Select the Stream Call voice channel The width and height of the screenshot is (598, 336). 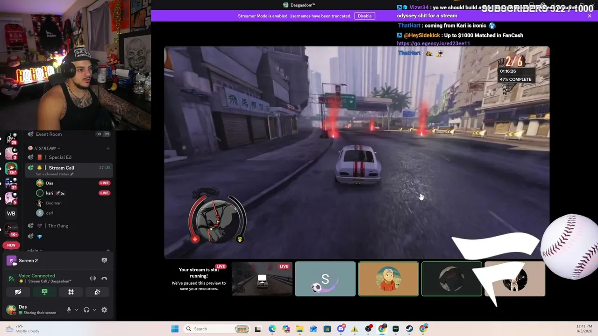point(69,168)
